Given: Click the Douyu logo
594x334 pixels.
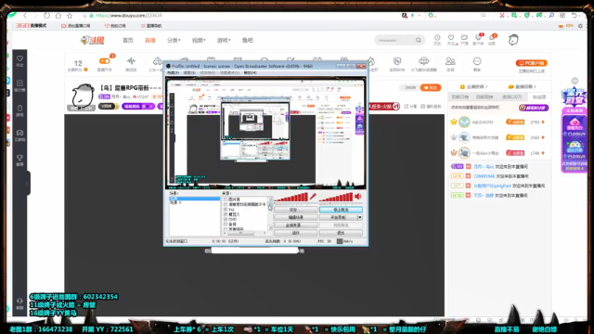Looking at the screenshot, I should [93, 40].
